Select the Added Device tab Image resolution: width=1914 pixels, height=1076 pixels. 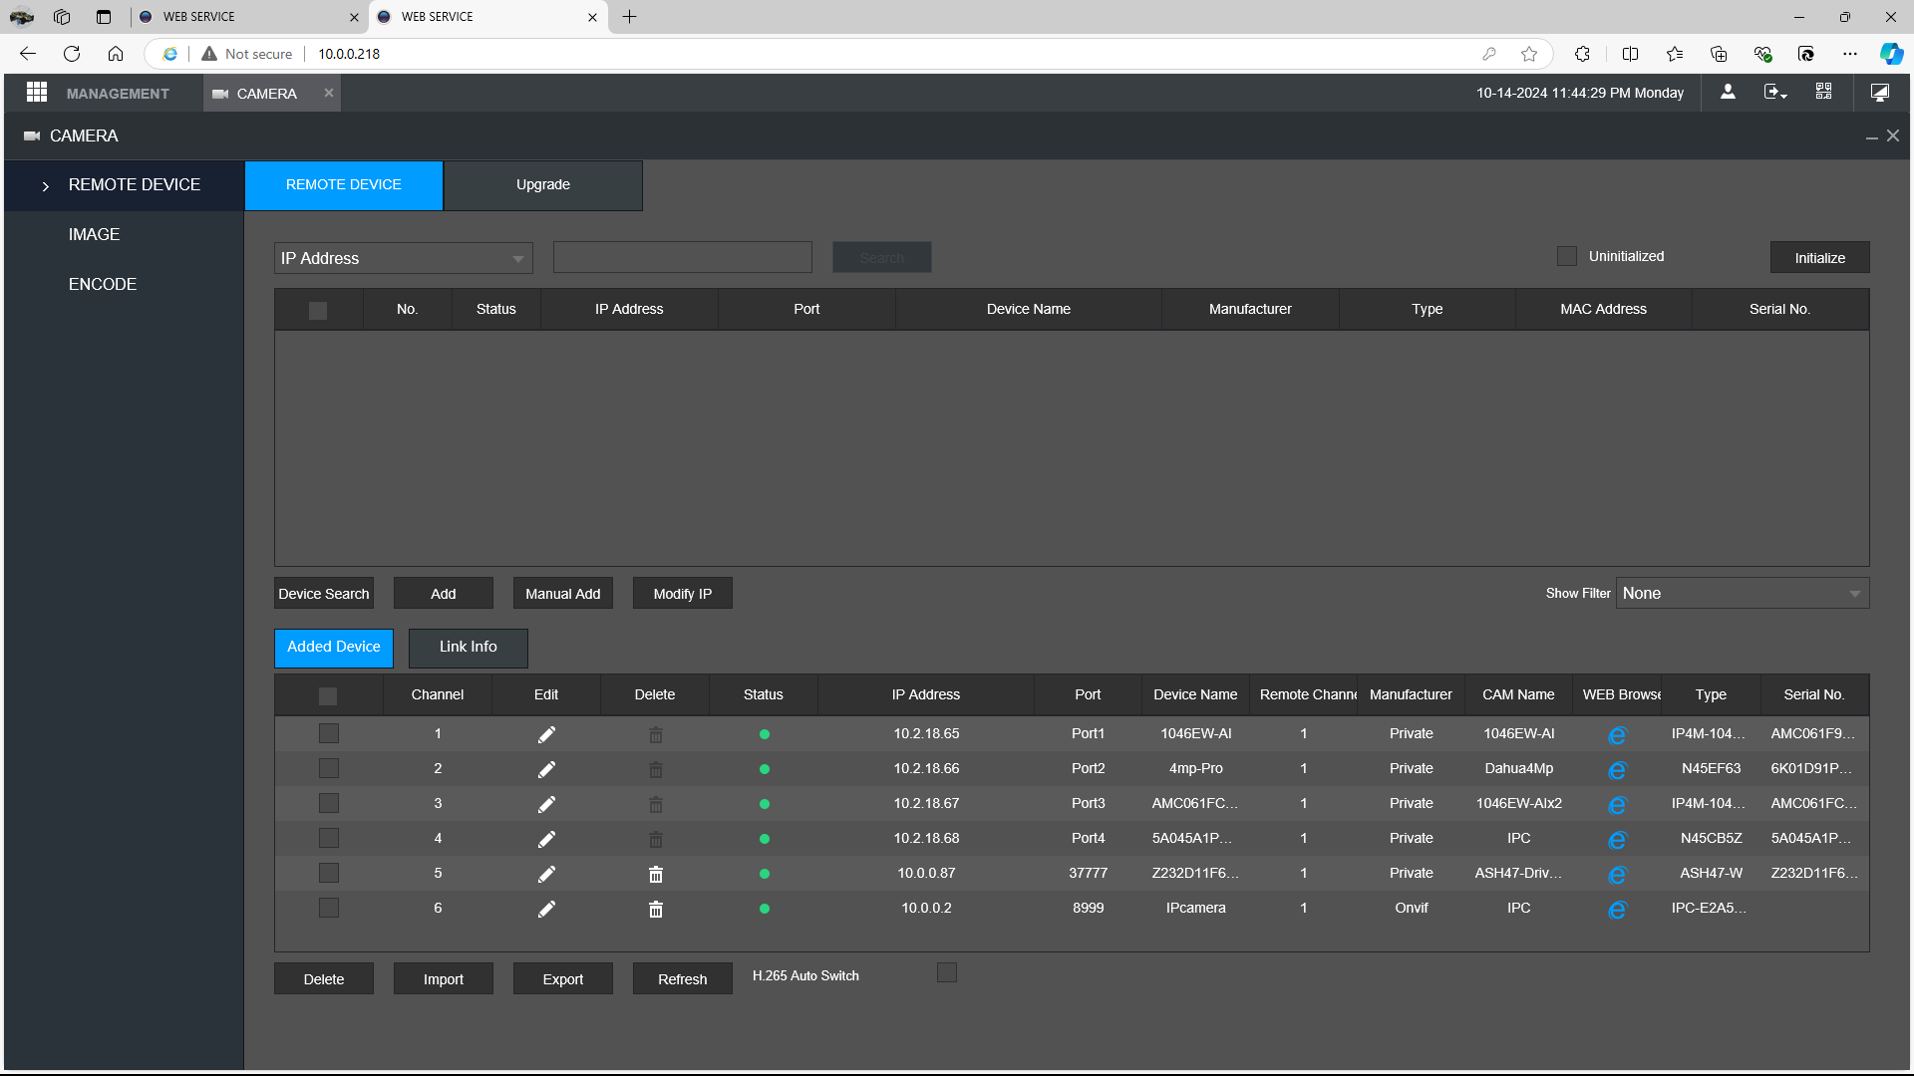[x=334, y=648]
